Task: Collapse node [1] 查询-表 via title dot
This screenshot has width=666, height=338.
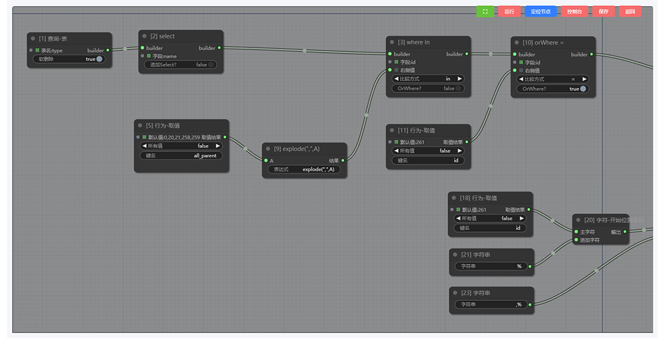Action: [33, 38]
